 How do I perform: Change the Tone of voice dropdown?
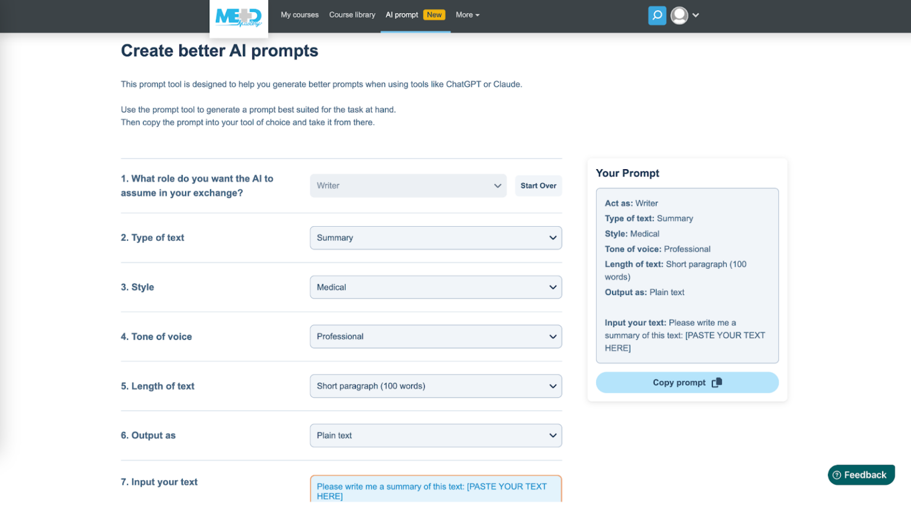(x=435, y=337)
